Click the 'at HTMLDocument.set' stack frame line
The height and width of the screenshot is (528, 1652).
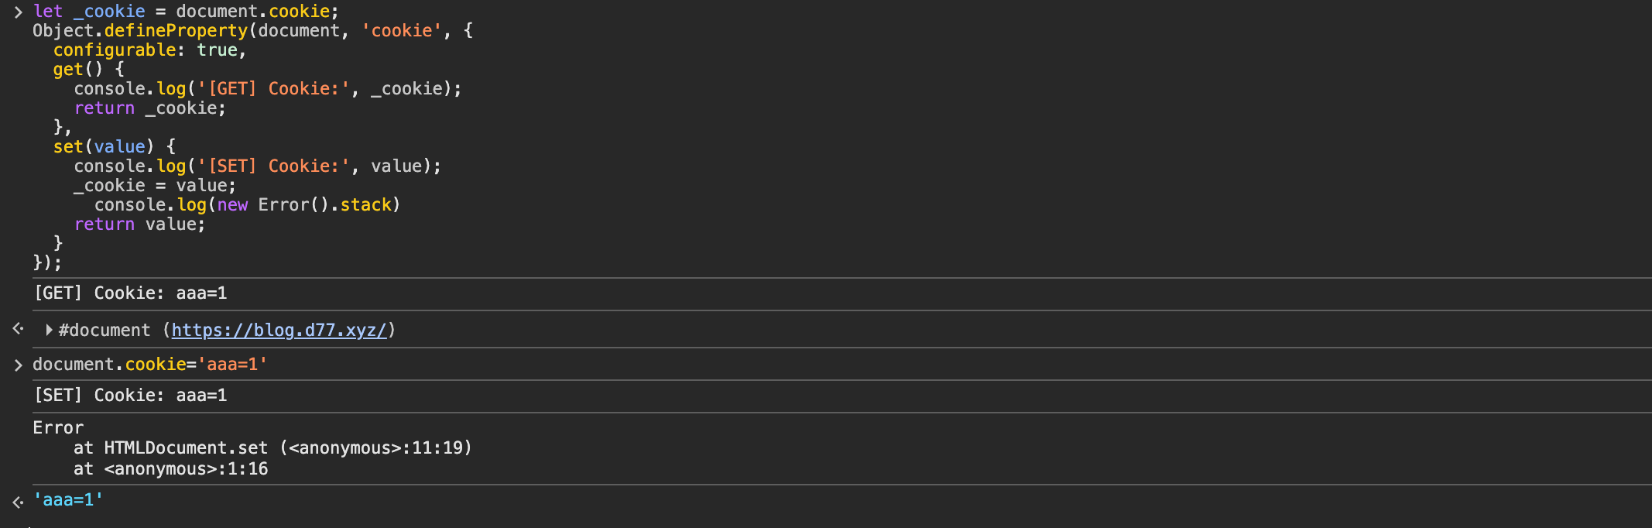coord(272,448)
